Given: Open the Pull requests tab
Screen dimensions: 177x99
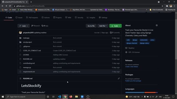Looking at the screenshot, I should [x=32, y=18].
